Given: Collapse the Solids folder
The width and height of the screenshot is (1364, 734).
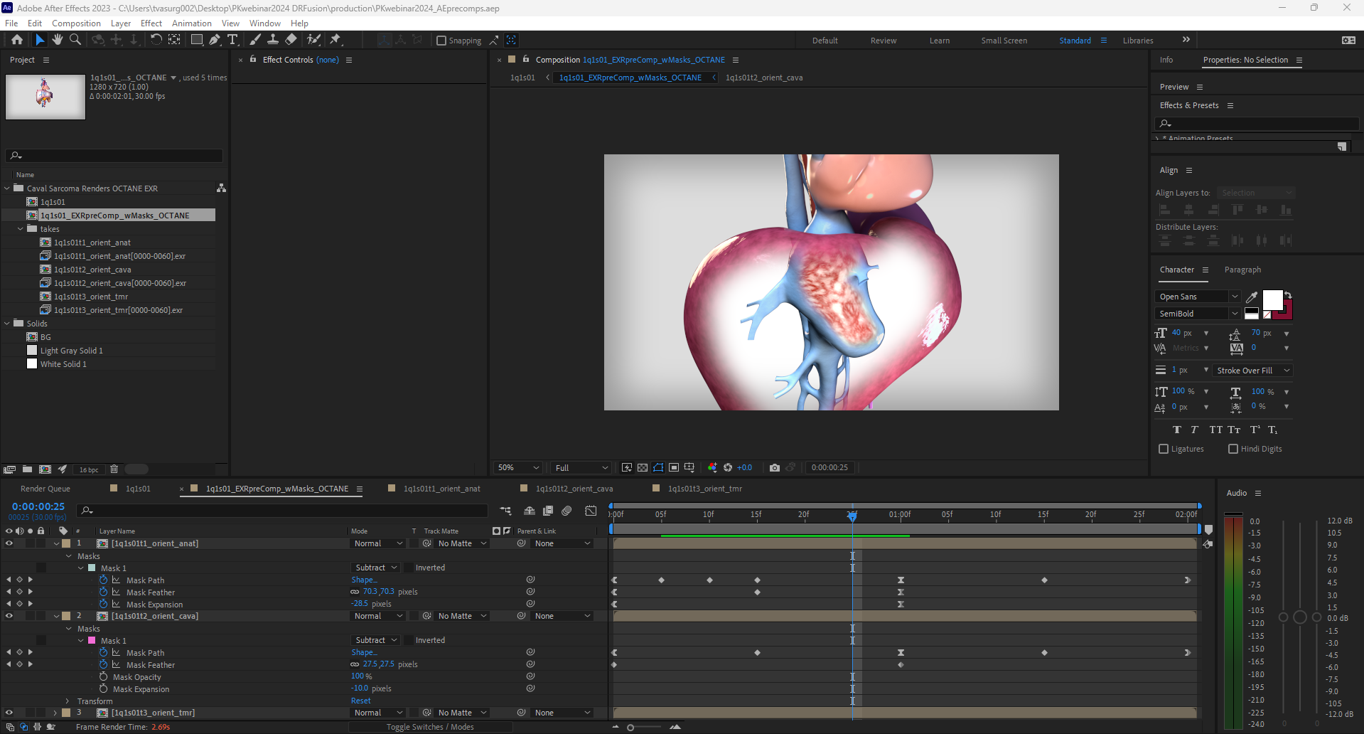Looking at the screenshot, I should click(7, 324).
